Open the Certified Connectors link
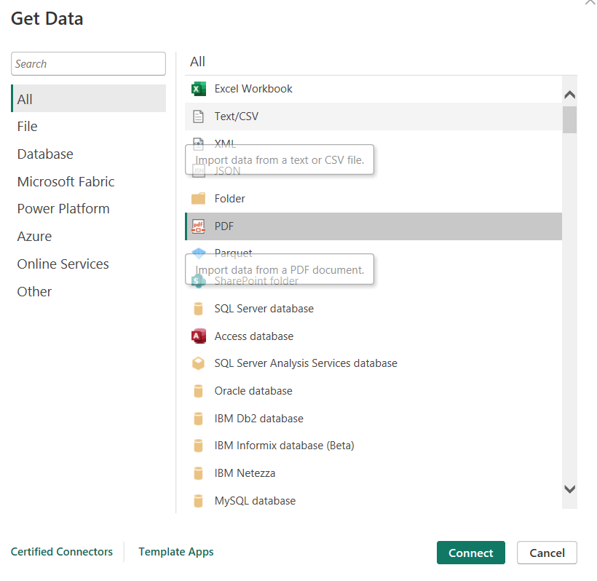 [62, 552]
